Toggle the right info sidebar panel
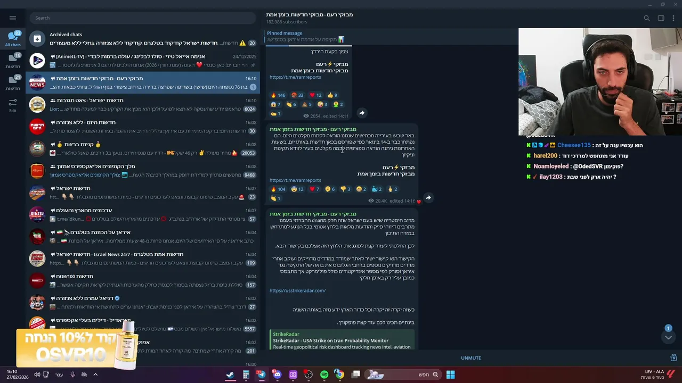The width and height of the screenshot is (682, 383). 661,18
